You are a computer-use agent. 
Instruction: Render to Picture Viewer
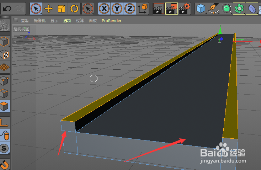pyautogui.click(x=171, y=9)
